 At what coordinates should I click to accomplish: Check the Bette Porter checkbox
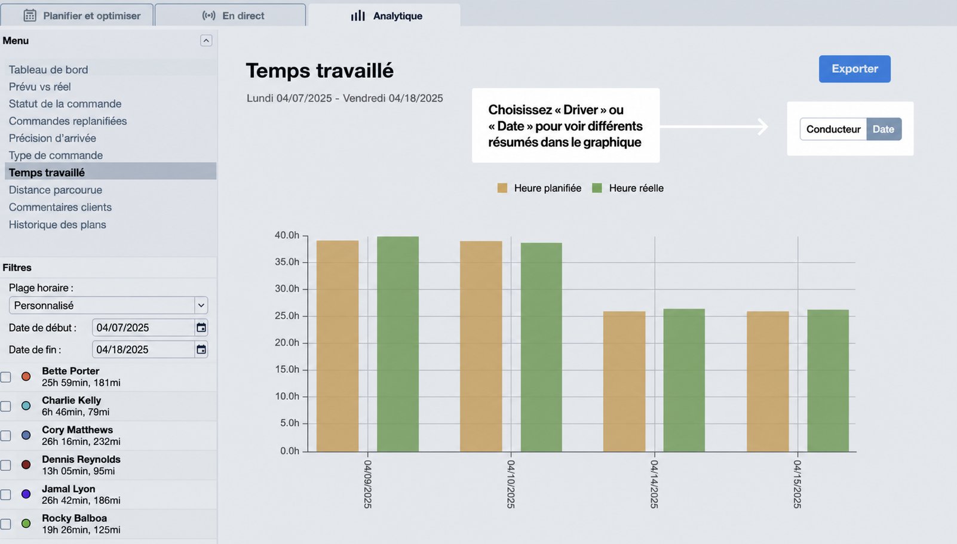tap(6, 377)
